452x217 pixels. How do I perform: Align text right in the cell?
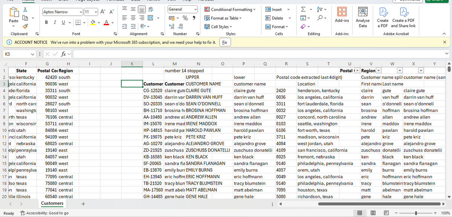[142, 18]
